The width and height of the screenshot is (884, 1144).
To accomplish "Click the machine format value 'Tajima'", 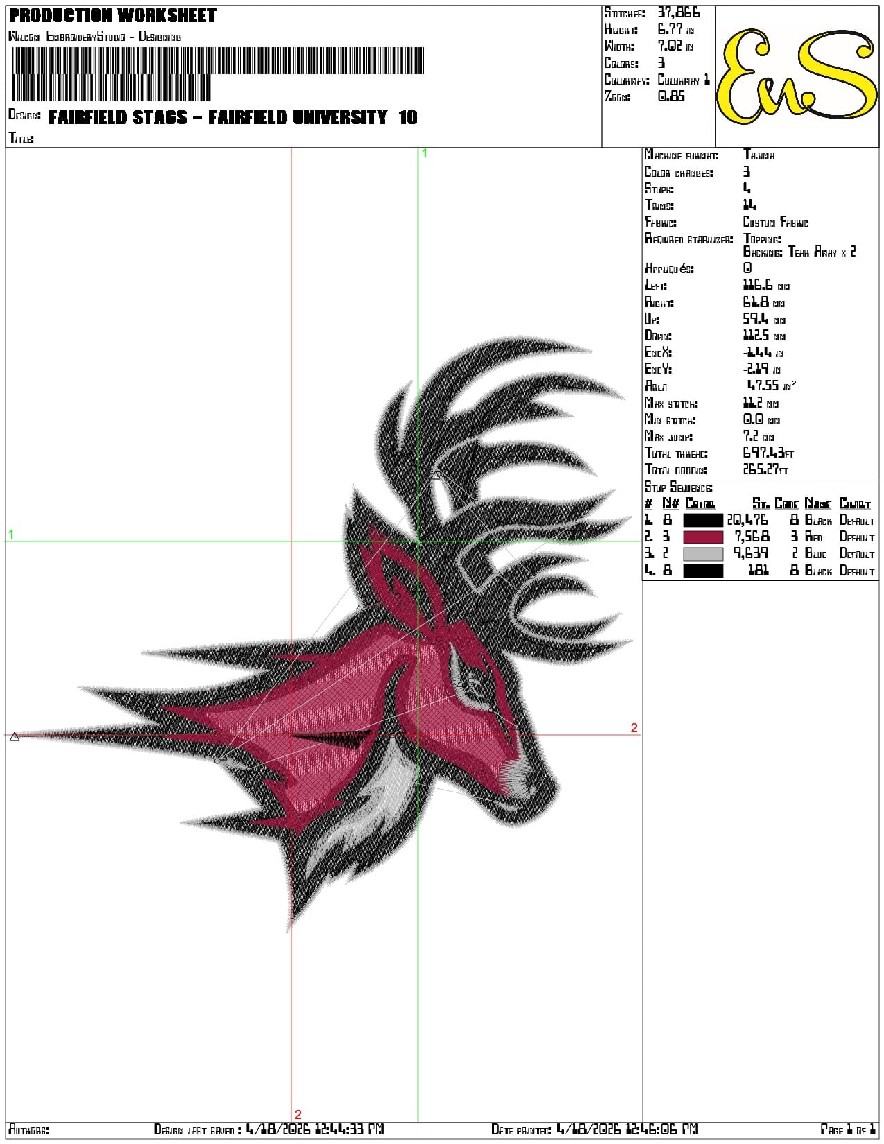I will tap(759, 155).
